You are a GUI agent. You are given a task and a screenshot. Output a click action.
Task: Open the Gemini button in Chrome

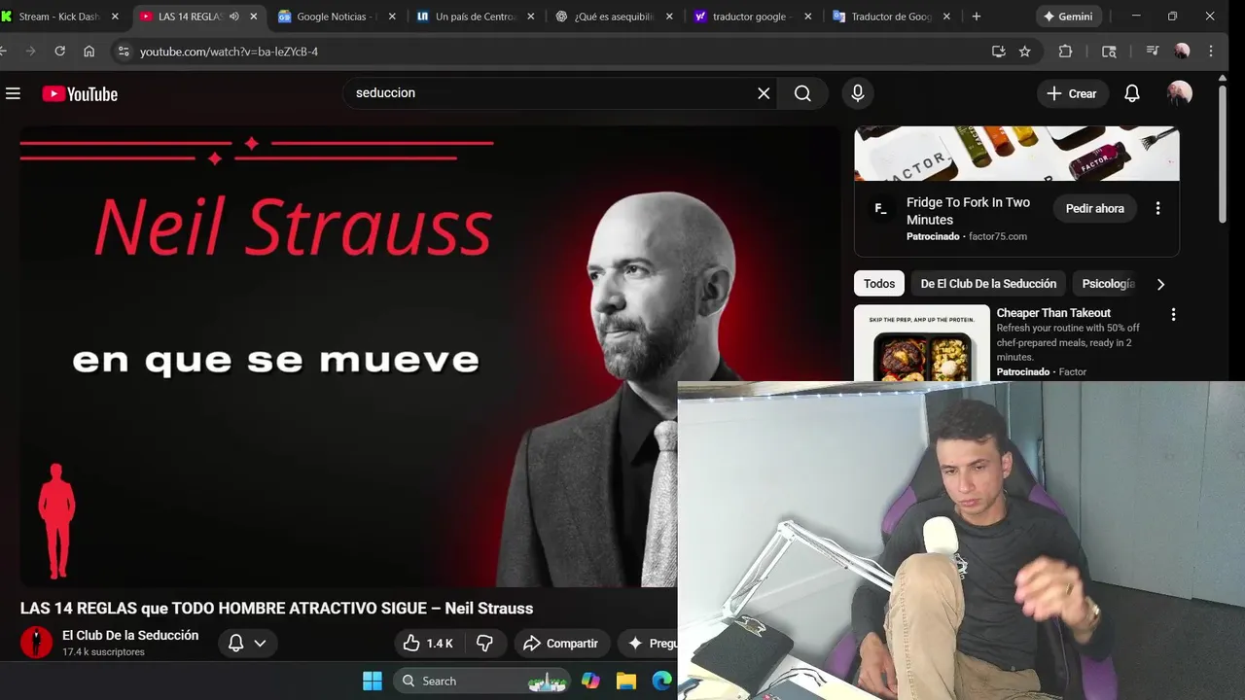(x=1068, y=17)
